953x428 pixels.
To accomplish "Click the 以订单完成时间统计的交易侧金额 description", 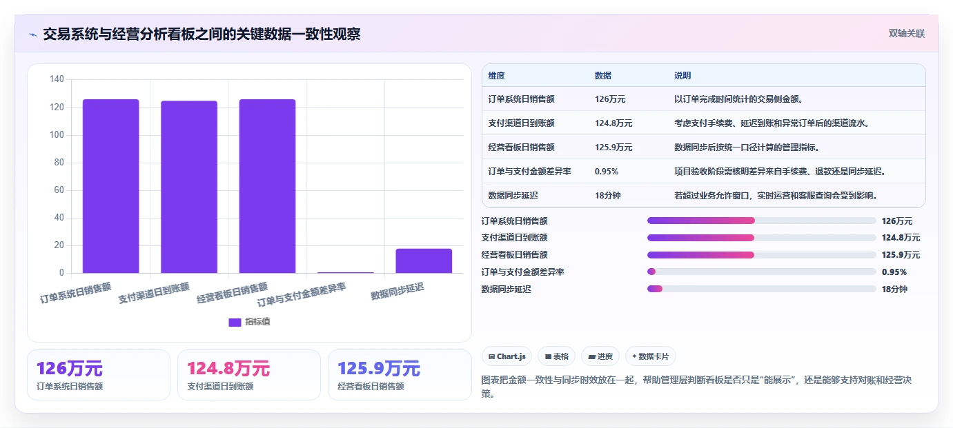I will click(x=738, y=99).
